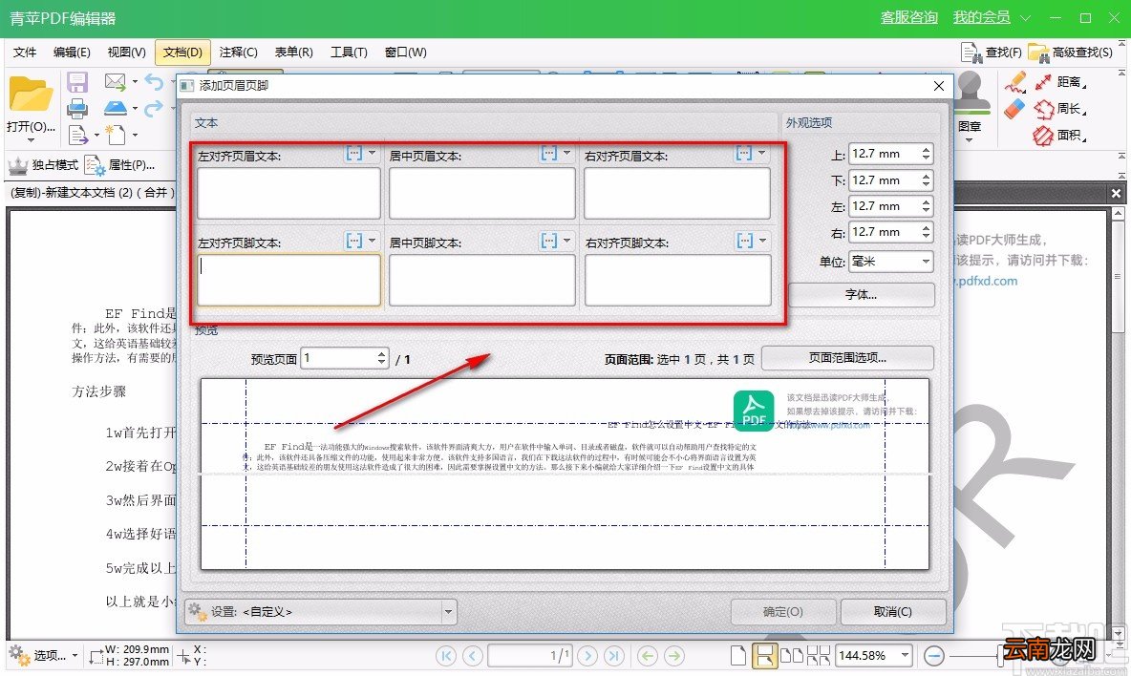Open 属性(P) properties panel
Screen dimensions: 1131x676
119,165
